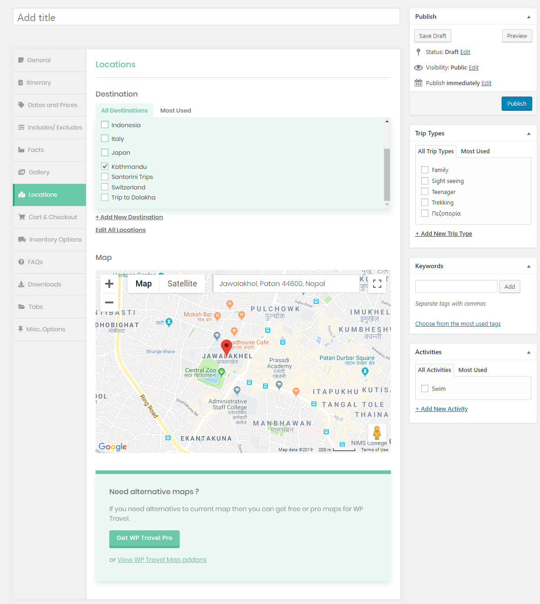Click the blue Publish button
The height and width of the screenshot is (604, 540).
516,103
